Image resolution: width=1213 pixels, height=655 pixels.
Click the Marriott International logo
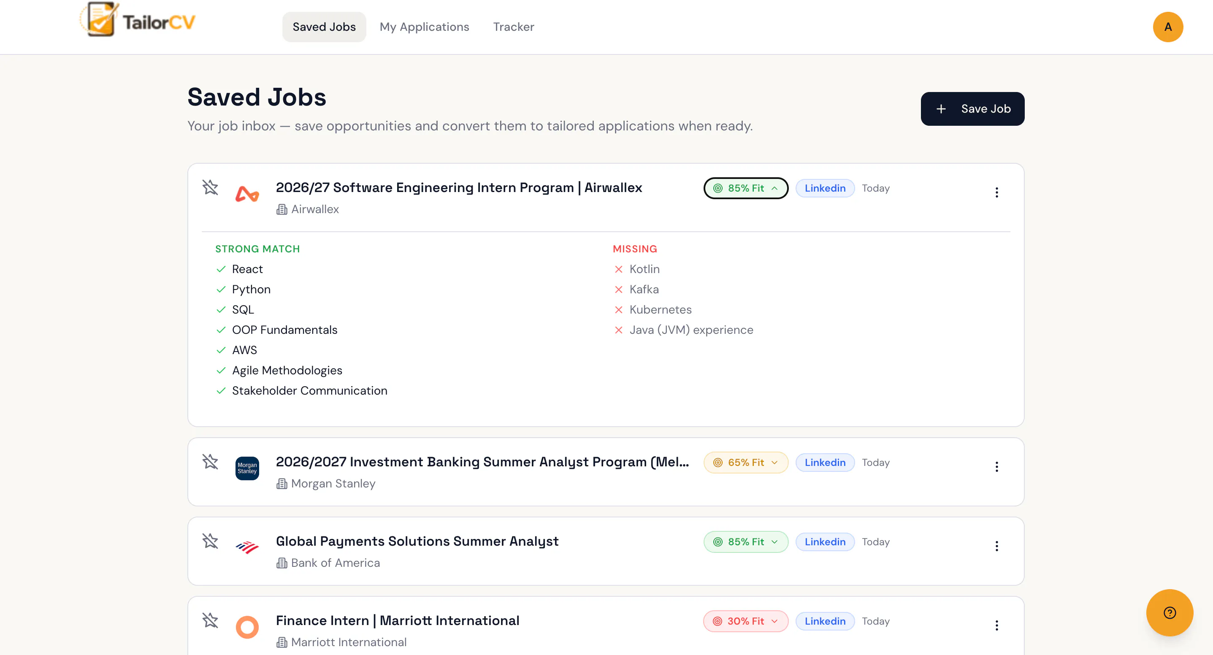pos(247,627)
